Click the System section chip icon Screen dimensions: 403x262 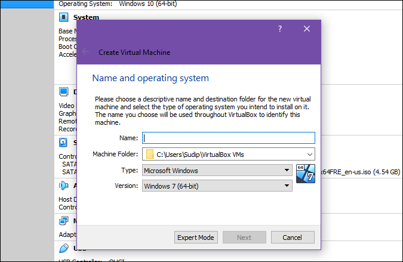click(x=64, y=17)
